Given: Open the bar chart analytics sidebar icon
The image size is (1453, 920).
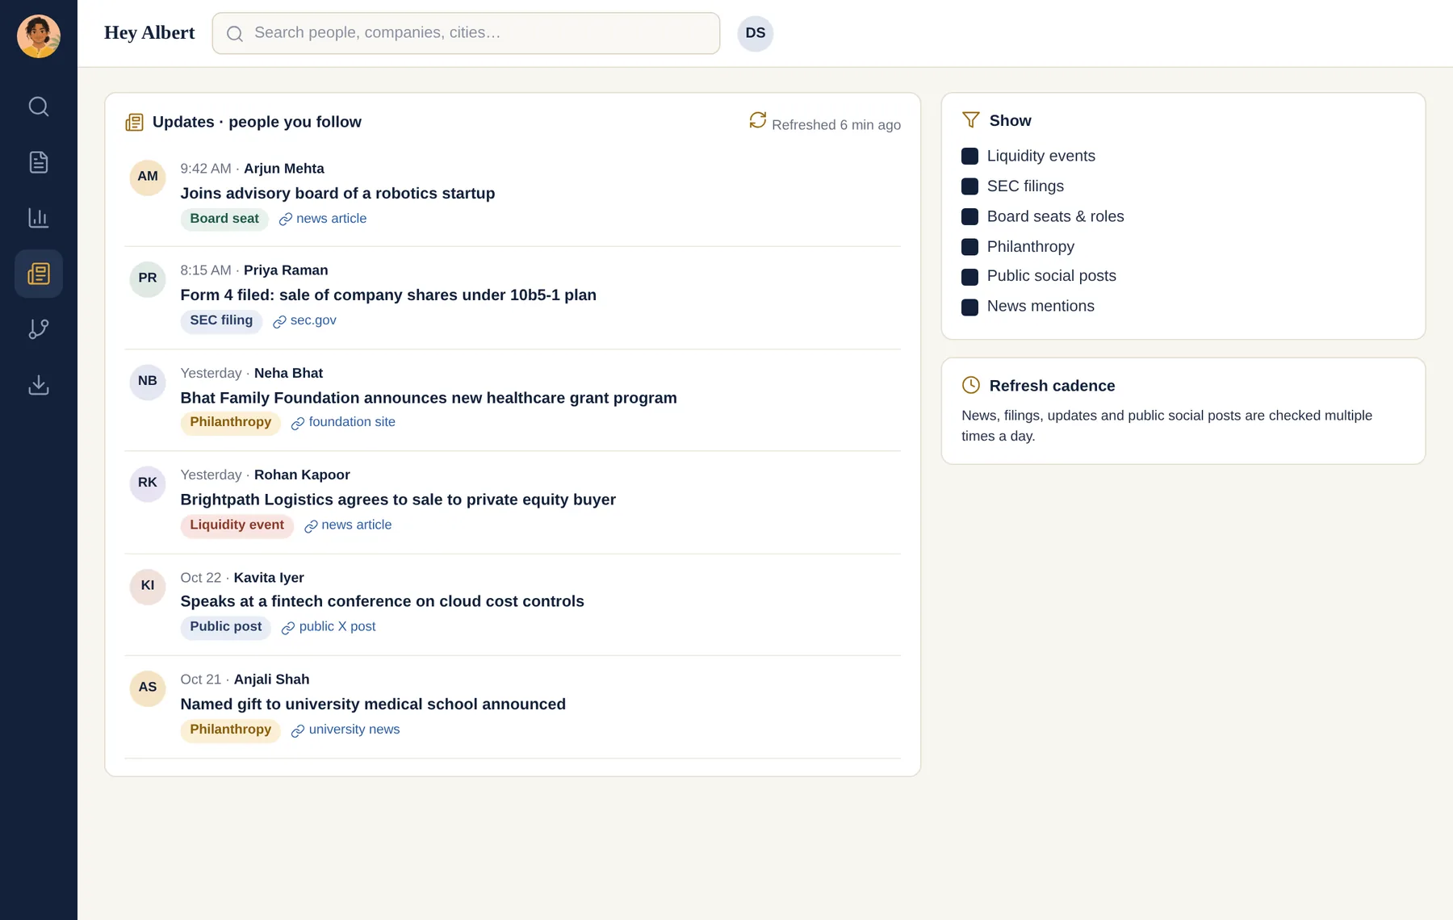Looking at the screenshot, I should point(39,218).
